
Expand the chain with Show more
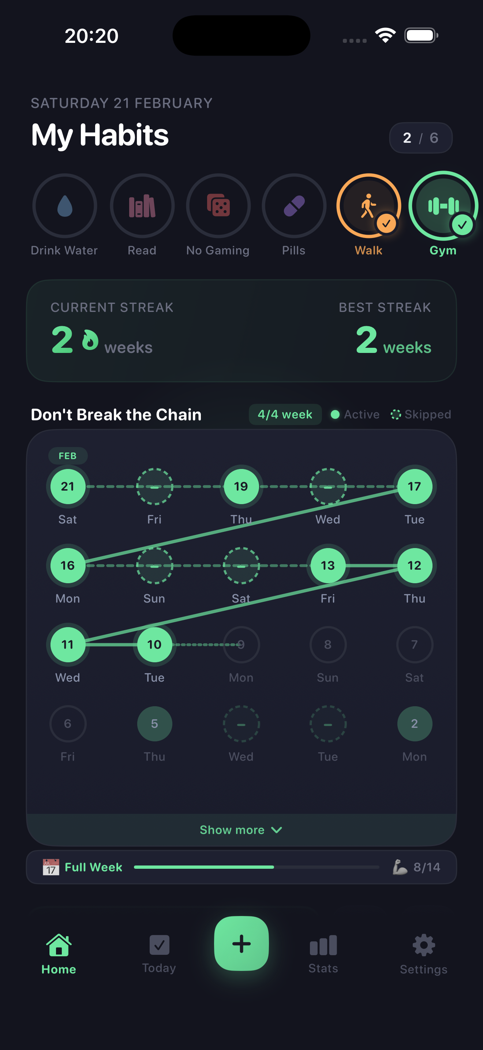(x=241, y=830)
